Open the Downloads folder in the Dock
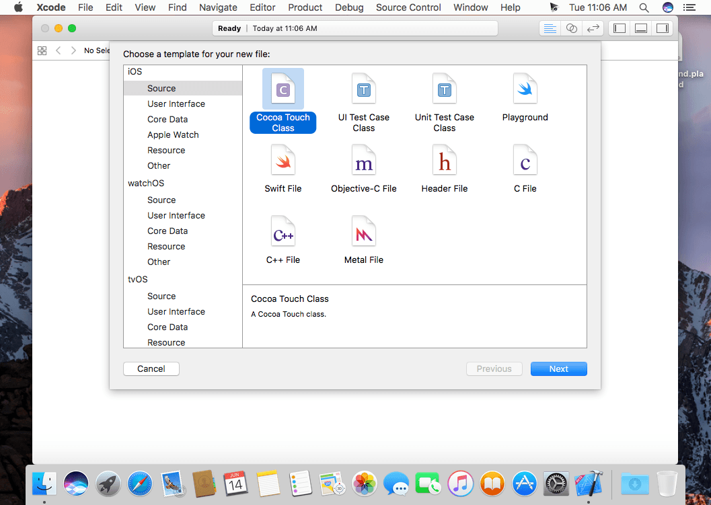The width and height of the screenshot is (711, 505). click(635, 483)
